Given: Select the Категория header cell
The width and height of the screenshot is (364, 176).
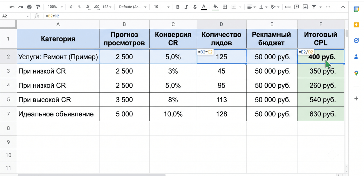Looking at the screenshot, I should [58, 39].
